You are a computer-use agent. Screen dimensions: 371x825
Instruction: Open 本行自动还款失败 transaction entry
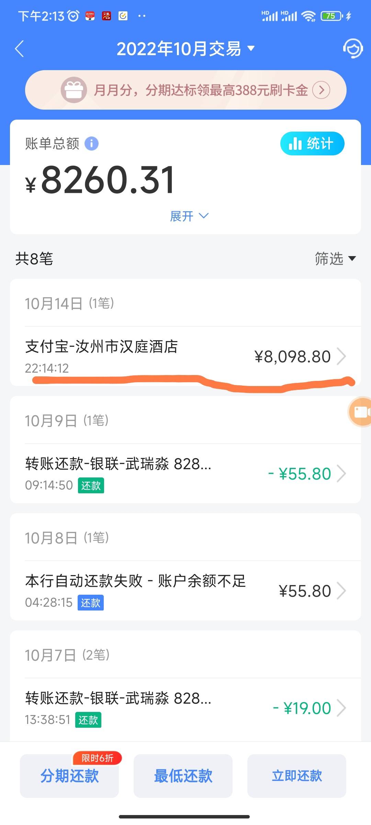185,591
